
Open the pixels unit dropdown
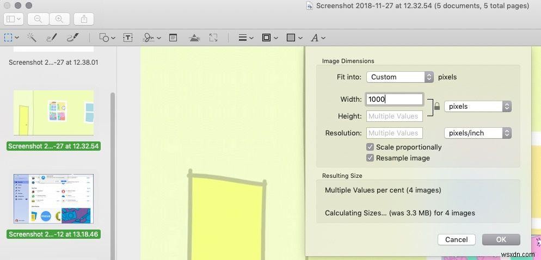[478, 107]
